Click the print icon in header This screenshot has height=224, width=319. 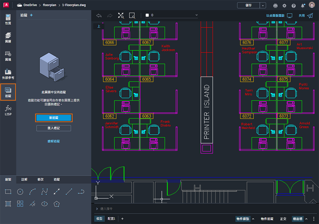[275, 5]
